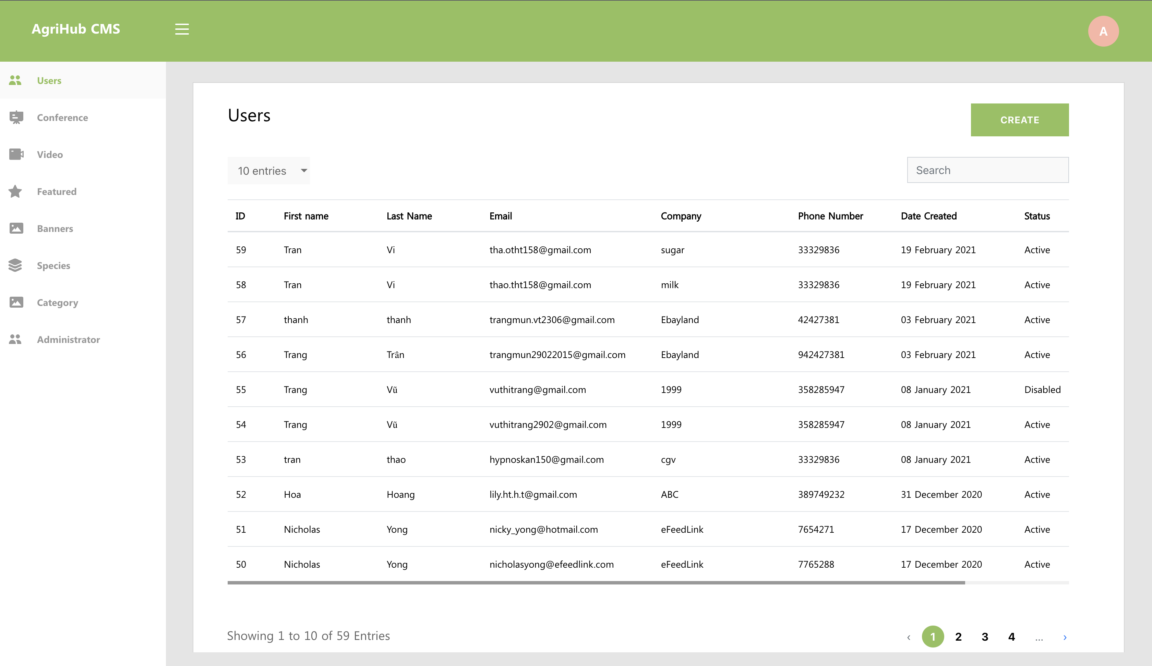Click the Featured star icon

point(15,192)
